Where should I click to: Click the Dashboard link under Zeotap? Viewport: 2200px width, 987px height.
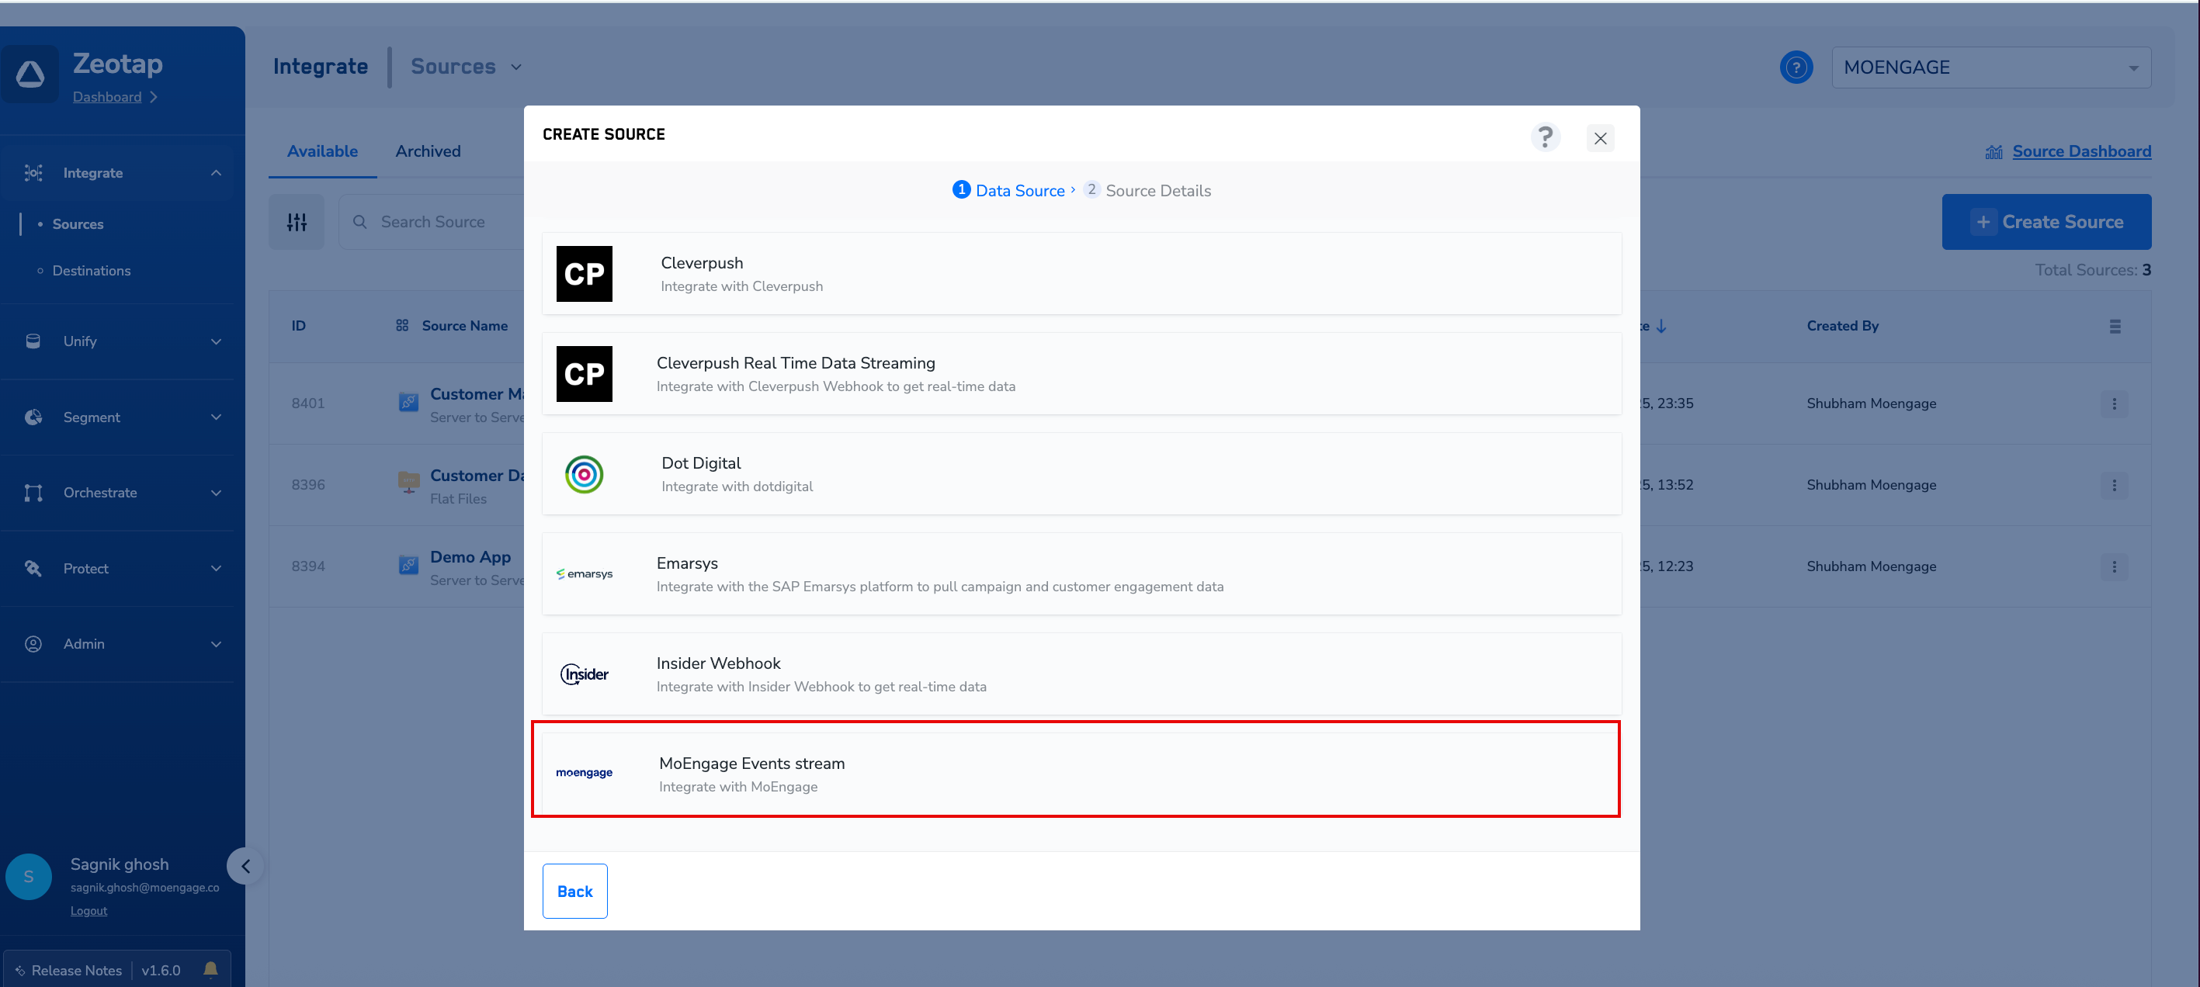tap(107, 97)
